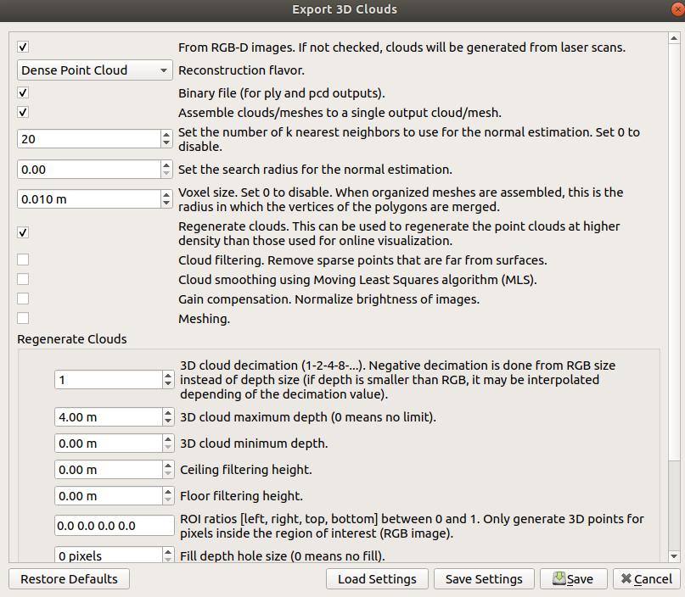The height and width of the screenshot is (597, 685).
Task: Increase k nearest neighbors value with up arrow
Action: [x=166, y=134]
